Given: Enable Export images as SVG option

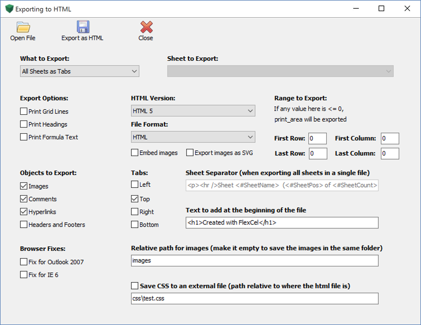Looking at the screenshot, I should pos(190,153).
